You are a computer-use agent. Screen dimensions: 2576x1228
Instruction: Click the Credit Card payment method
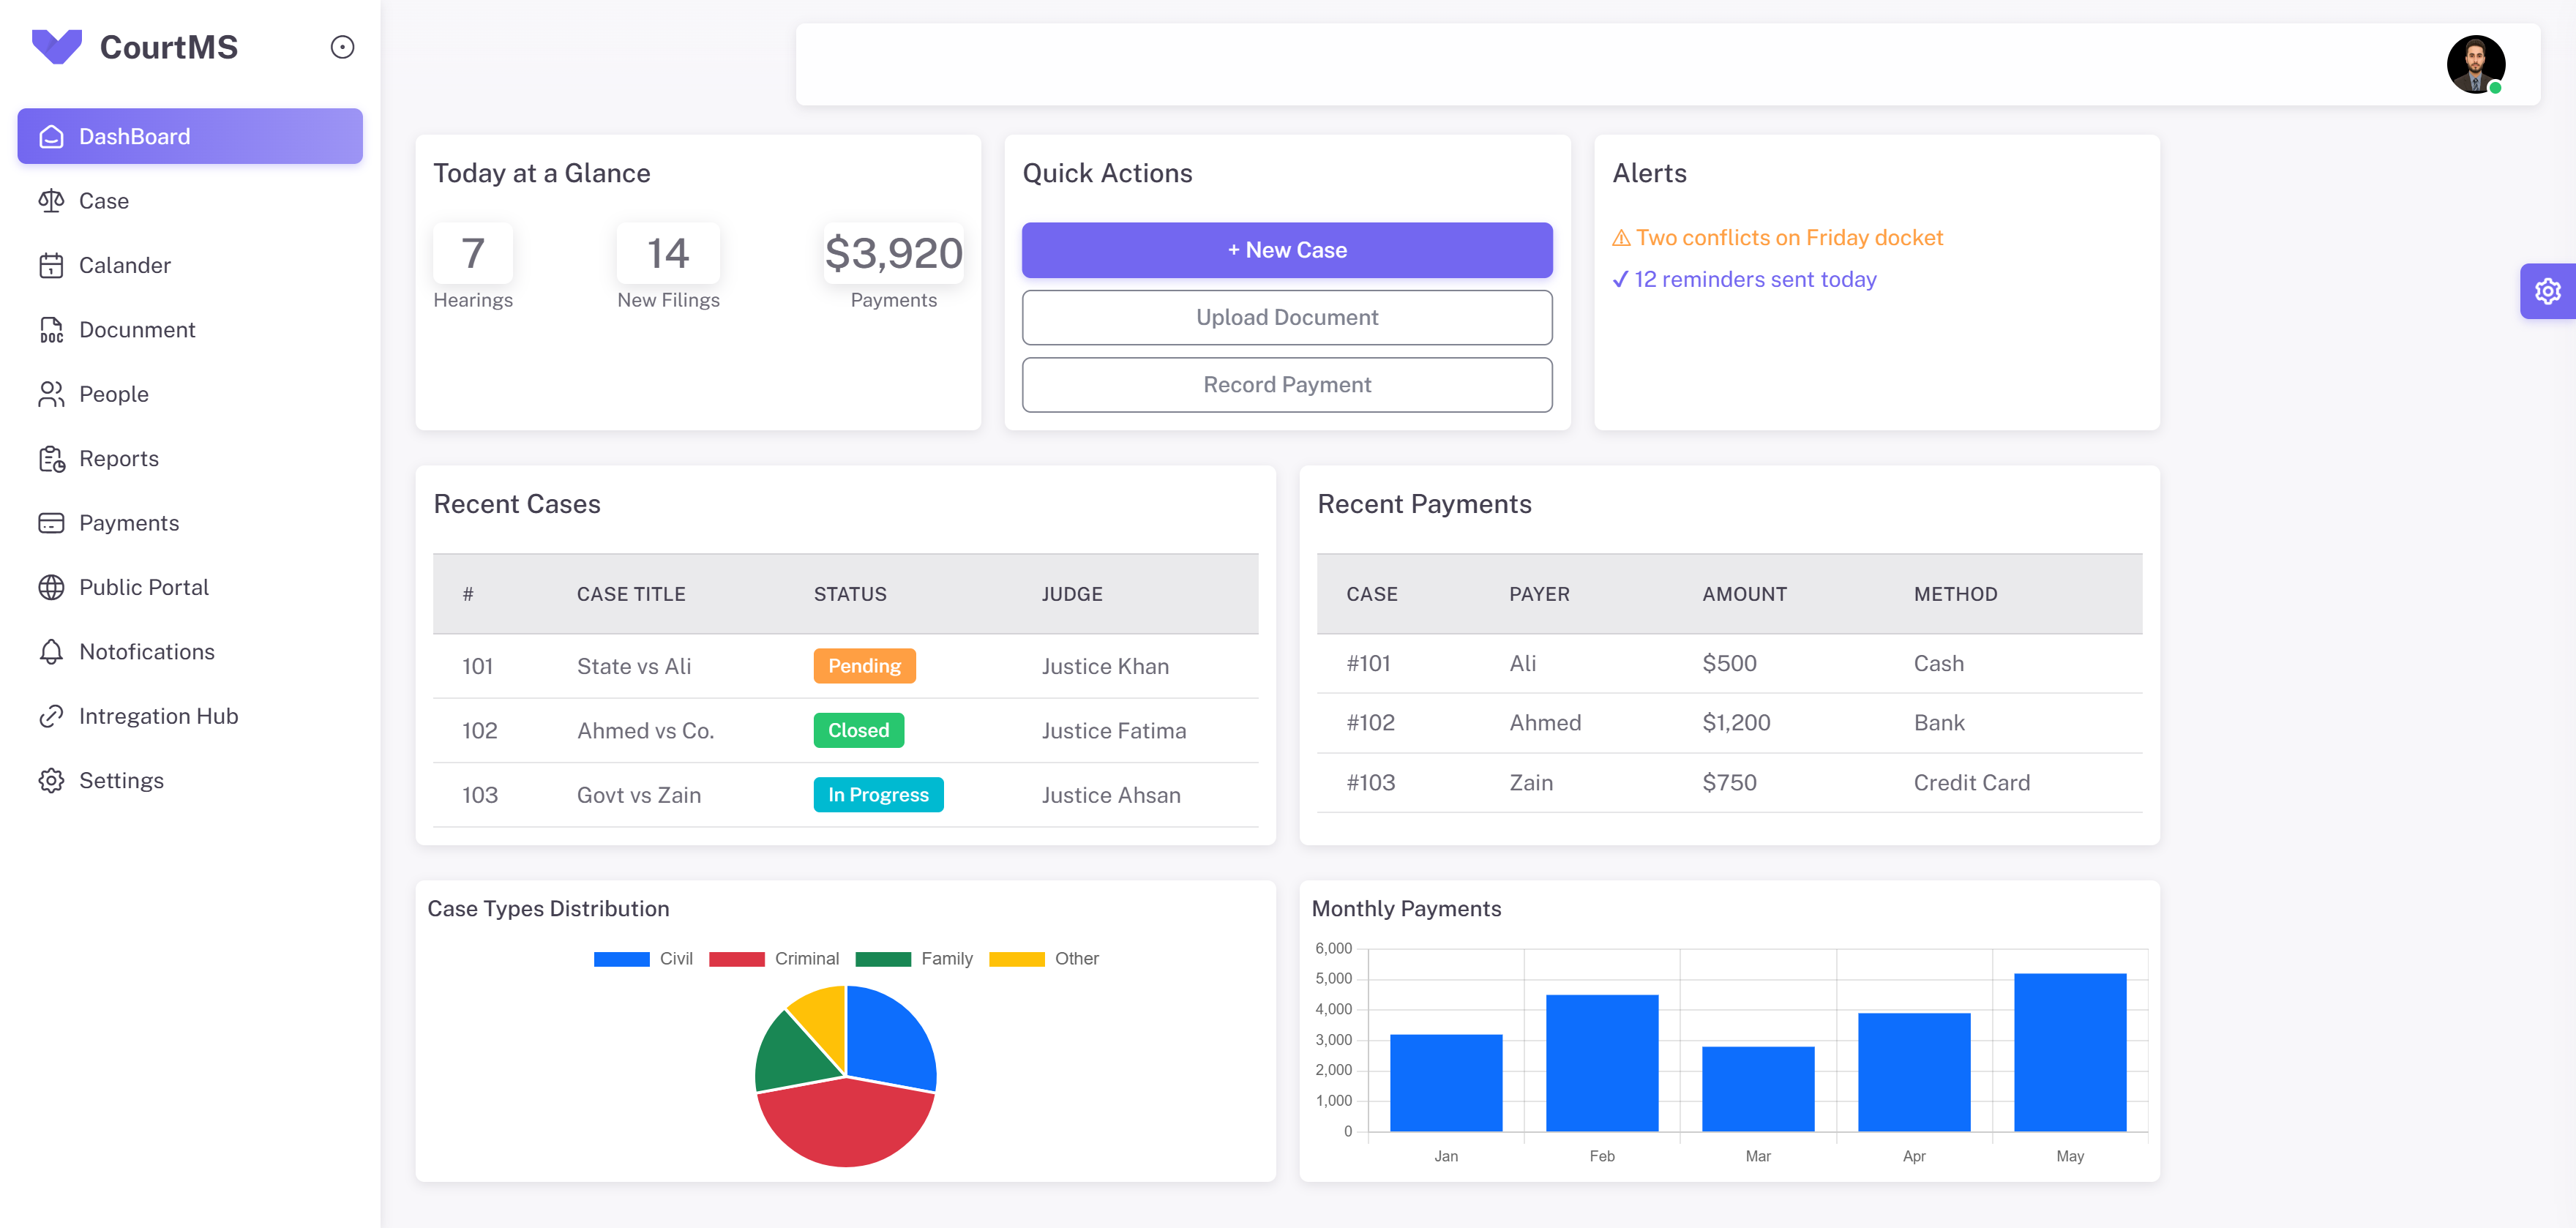1971,783
